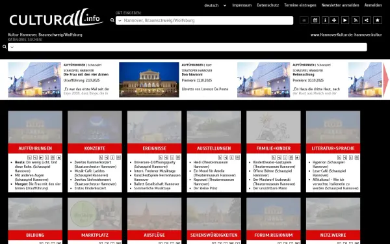390x244 pixels.
Task: Open the Ausflüge category
Action: tap(154, 235)
